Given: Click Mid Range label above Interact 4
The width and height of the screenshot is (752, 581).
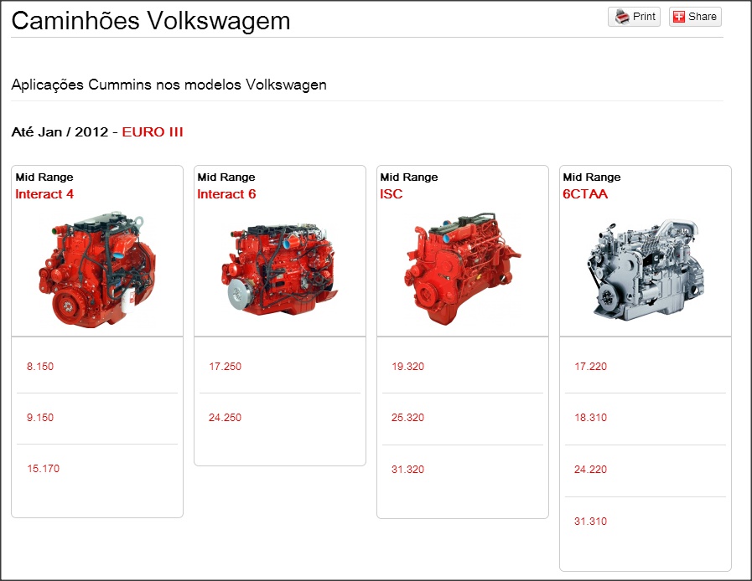Looking at the screenshot, I should click(44, 177).
